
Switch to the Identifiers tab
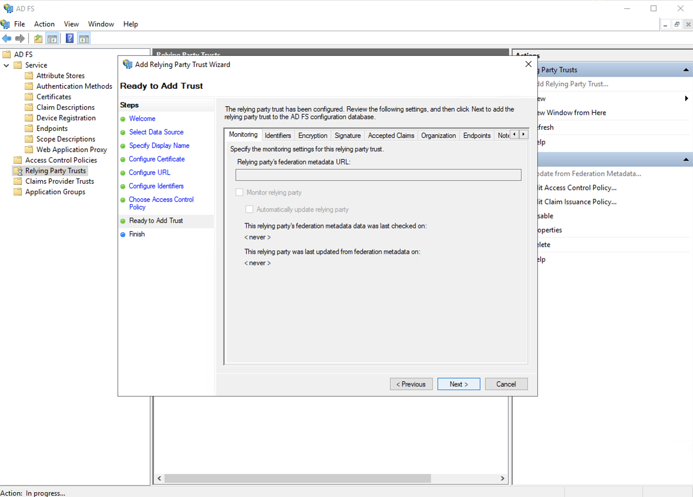click(x=277, y=135)
